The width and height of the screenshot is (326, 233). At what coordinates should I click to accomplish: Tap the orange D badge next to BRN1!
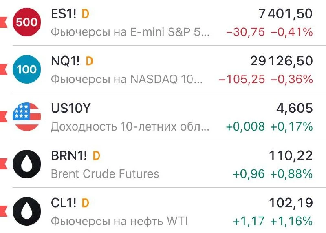point(97,156)
